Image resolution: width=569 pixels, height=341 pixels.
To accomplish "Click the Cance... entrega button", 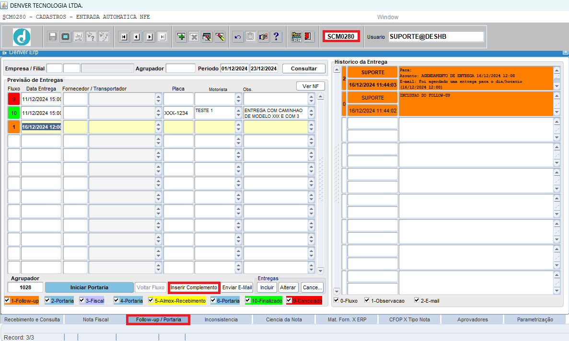I will pos(312,287).
